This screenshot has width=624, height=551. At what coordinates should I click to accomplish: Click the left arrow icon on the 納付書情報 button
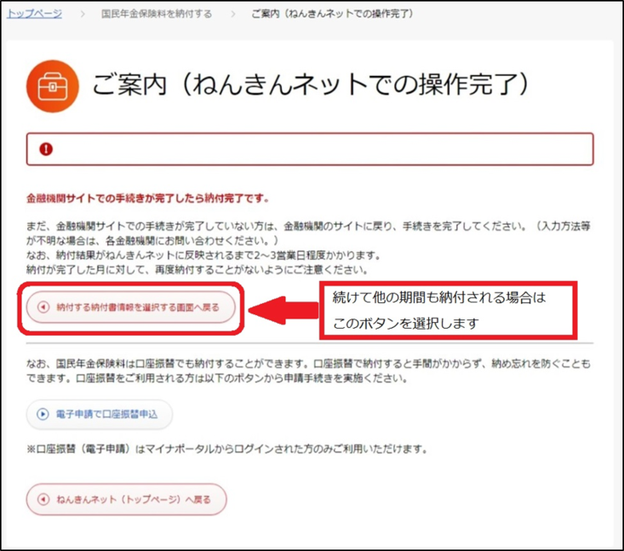[43, 307]
